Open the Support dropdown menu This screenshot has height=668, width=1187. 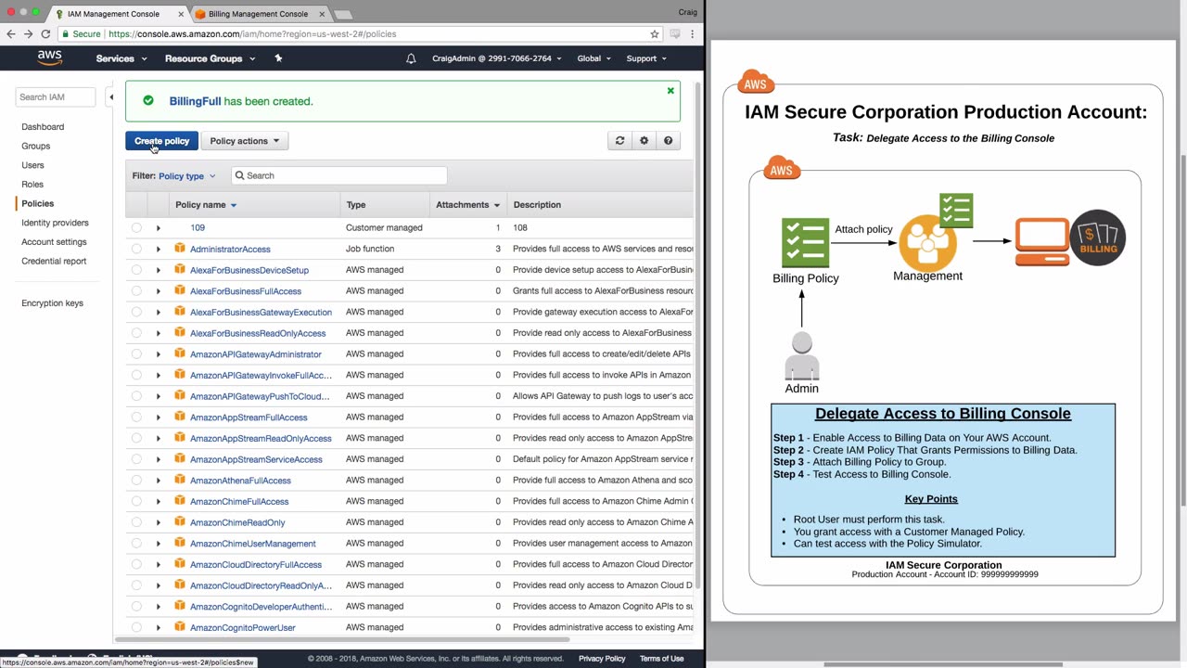pos(646,58)
